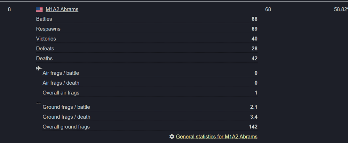Click the tank ground stats icon
348x143 pixels.
[38, 103]
